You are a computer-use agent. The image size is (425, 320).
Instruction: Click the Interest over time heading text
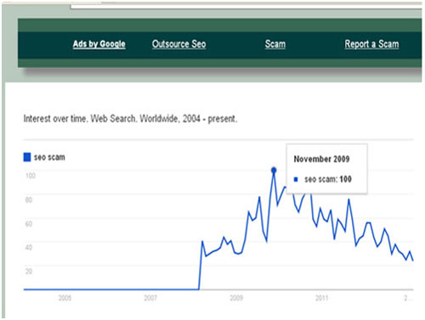point(130,119)
